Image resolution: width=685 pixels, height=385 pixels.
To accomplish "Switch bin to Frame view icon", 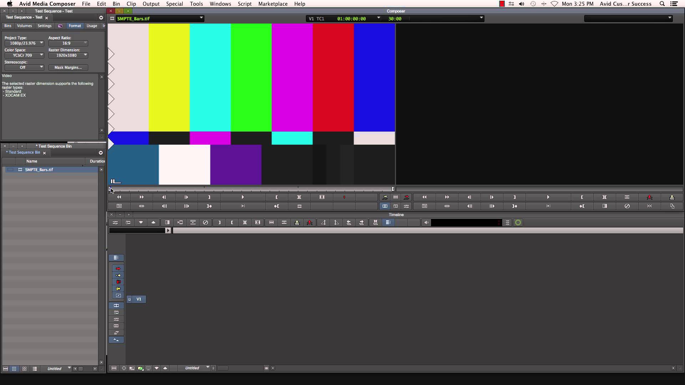I will pos(24,369).
